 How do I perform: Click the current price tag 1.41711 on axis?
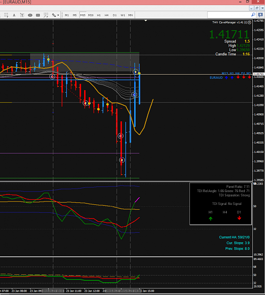(x=258, y=74)
